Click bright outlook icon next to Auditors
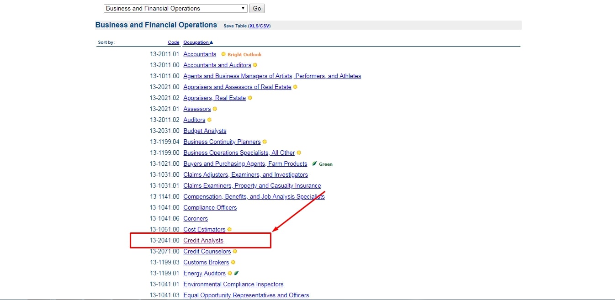Screen dimensions: 615x300 coord(209,120)
